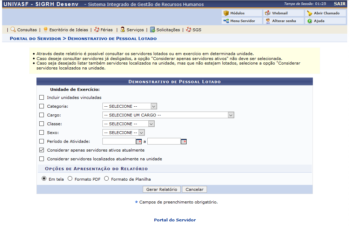
Task: Expand the Sexo dropdown list
Action: (123, 133)
